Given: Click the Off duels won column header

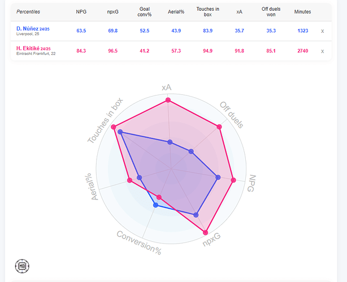Looking at the screenshot, I should [x=271, y=12].
